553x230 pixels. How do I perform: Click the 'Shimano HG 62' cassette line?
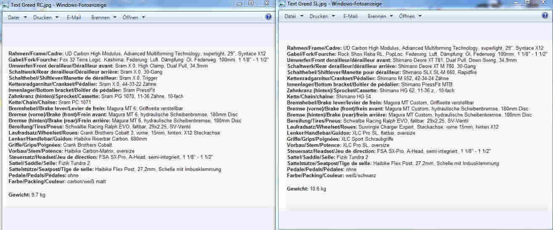371,90
